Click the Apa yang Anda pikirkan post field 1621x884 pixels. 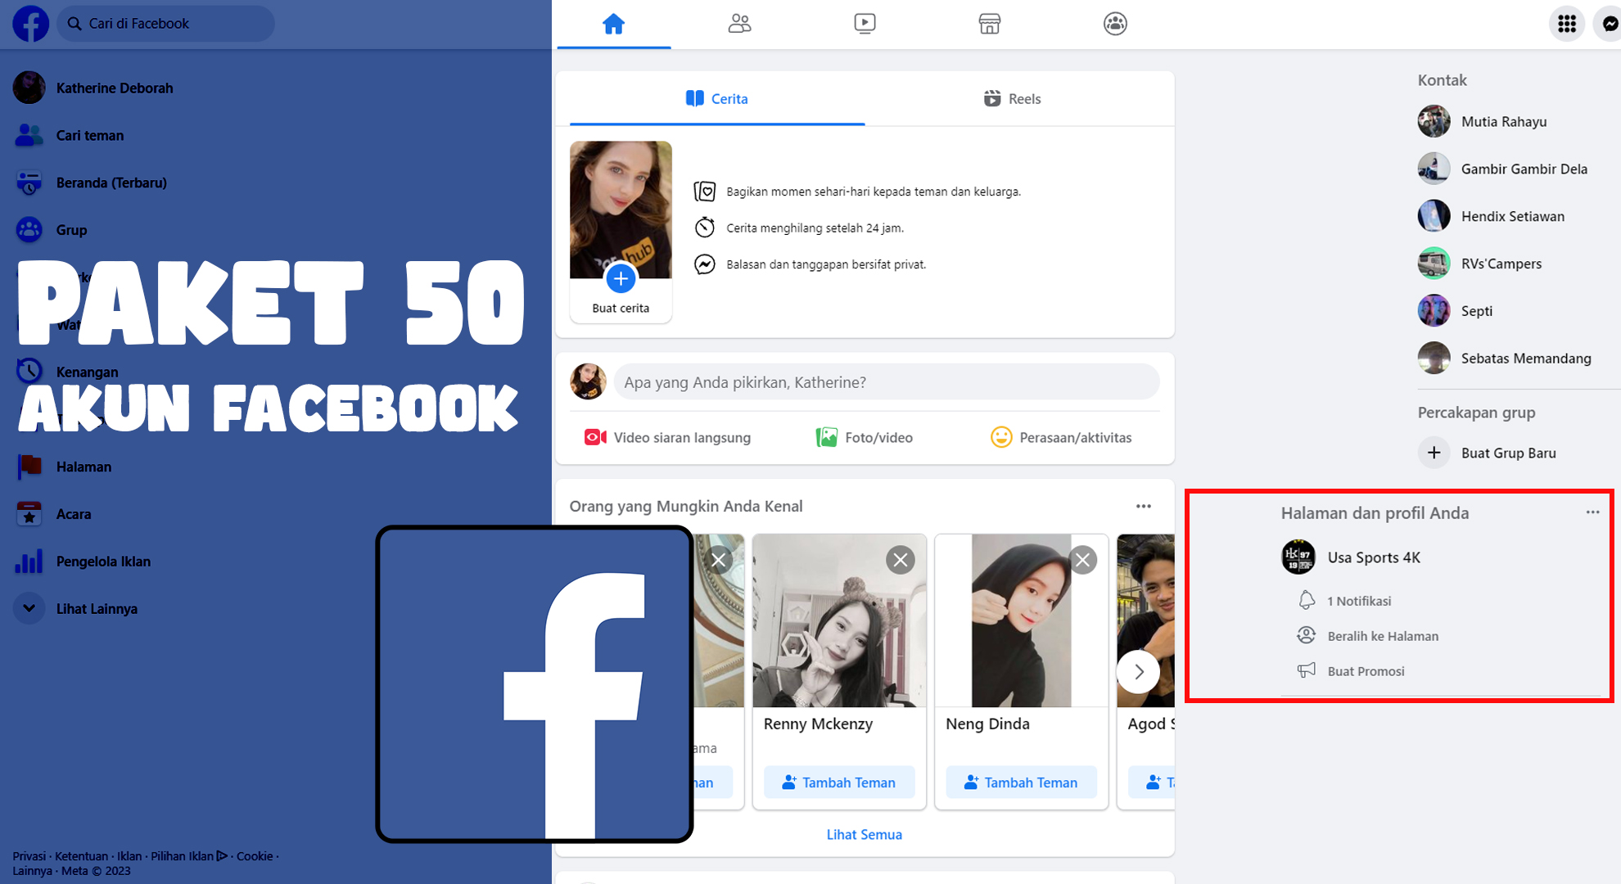[x=886, y=382]
